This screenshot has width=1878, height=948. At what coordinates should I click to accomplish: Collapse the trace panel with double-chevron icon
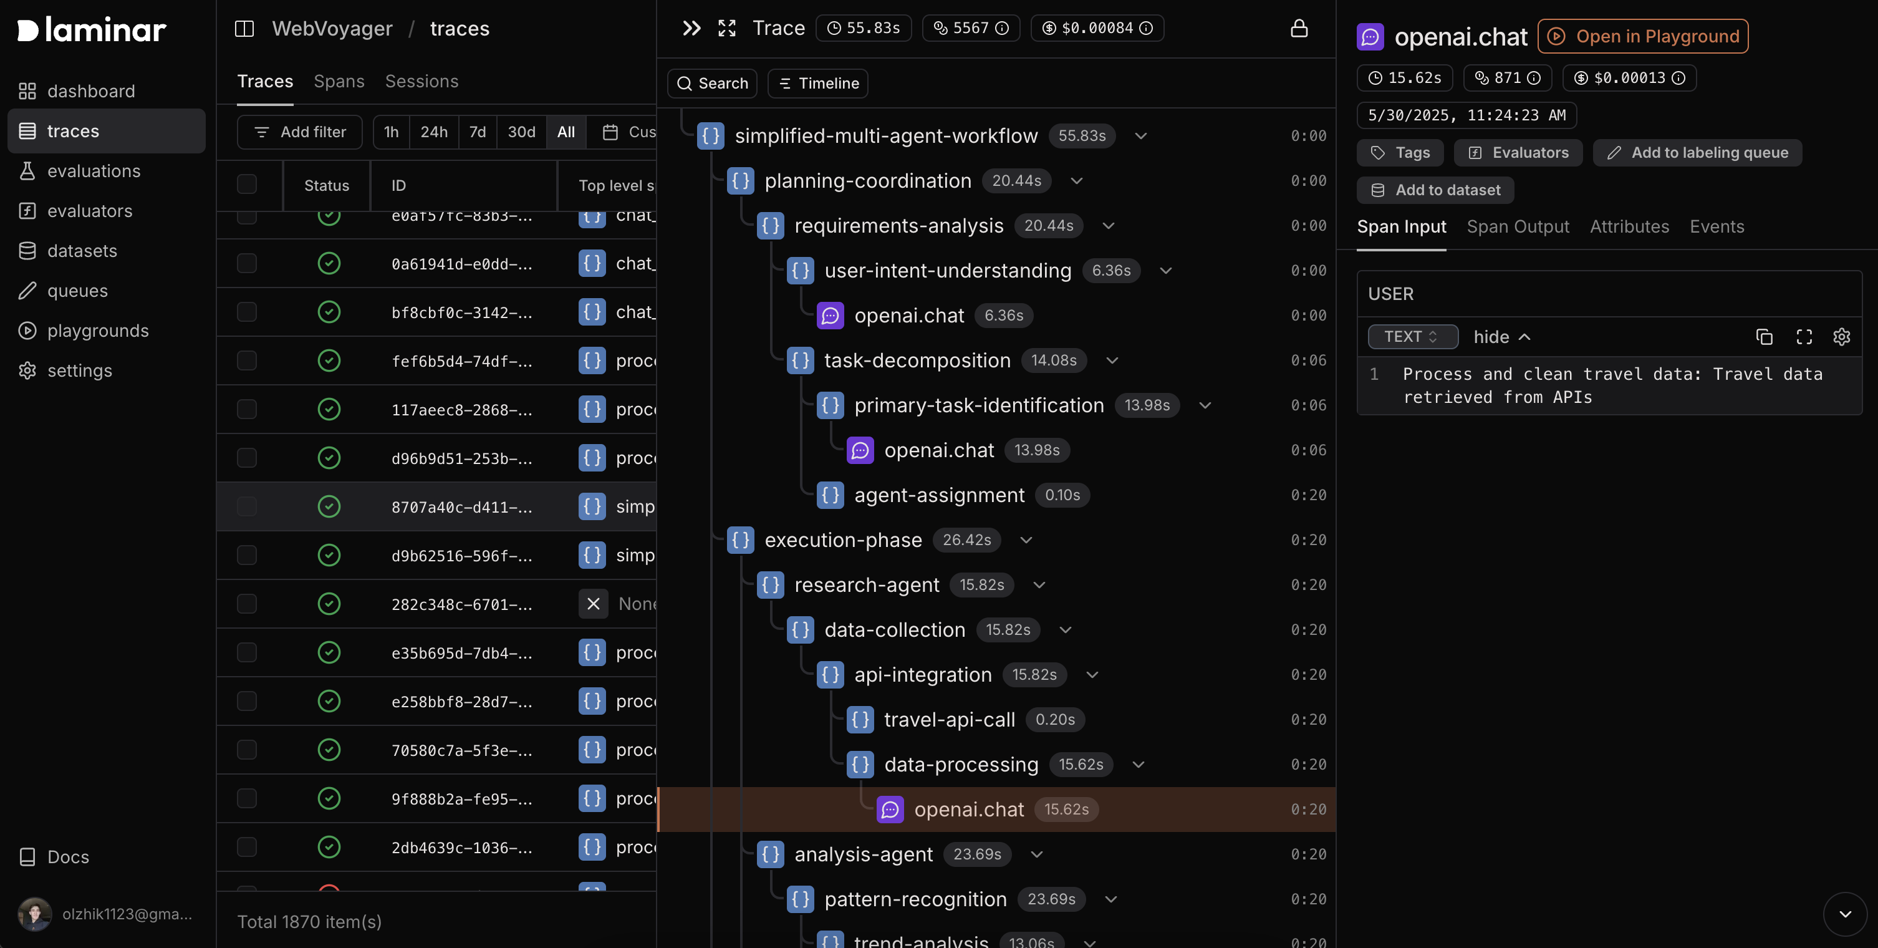[x=691, y=29]
